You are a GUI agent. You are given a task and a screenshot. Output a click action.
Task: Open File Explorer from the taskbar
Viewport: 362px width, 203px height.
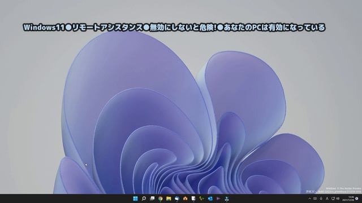pos(169,198)
